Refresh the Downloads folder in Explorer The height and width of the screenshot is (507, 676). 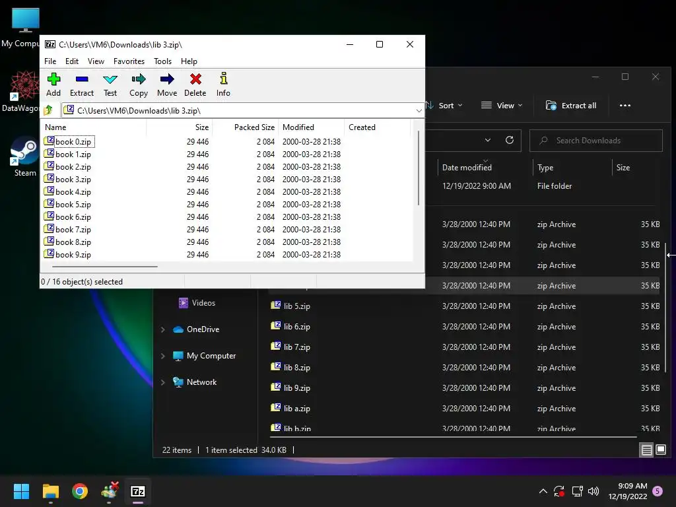[510, 140]
